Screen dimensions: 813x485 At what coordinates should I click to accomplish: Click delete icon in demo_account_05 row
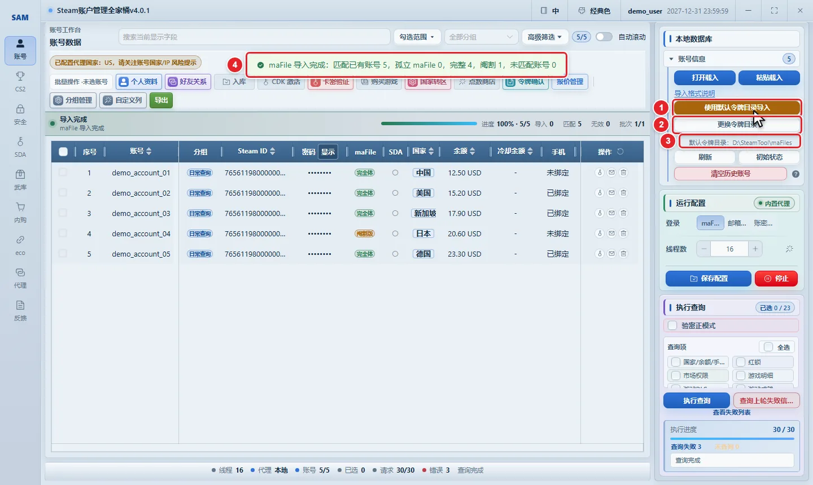623,254
